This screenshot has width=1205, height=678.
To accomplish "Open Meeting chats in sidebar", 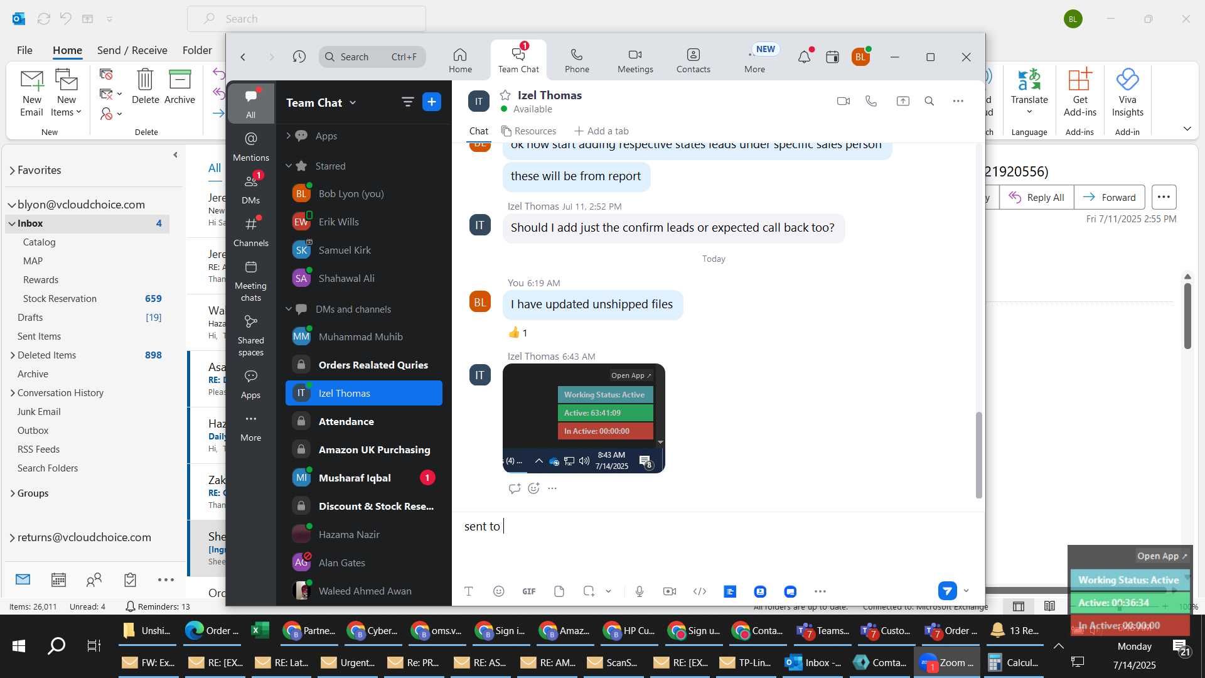I will pos(250,281).
